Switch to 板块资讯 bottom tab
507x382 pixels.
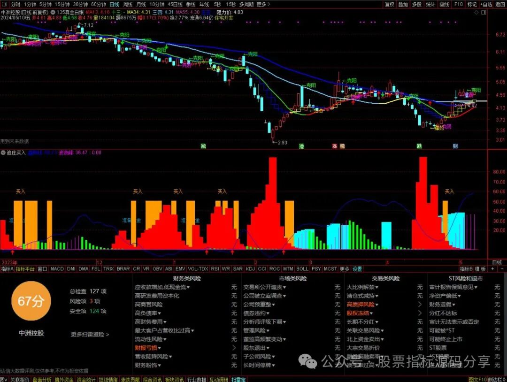[x=174, y=379]
